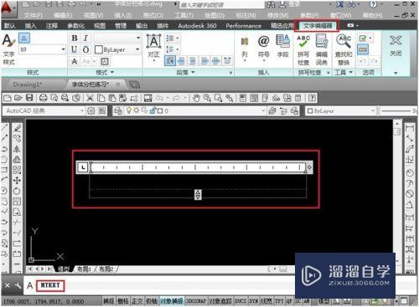
Task: Click the text box height adjust handle
Action: (198, 195)
